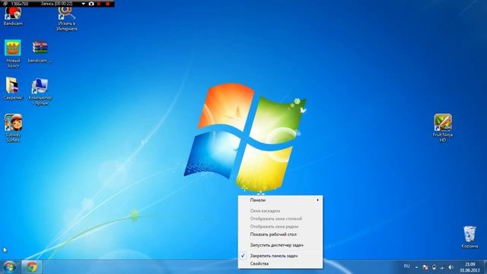Select the Новый Холст desktop icon
The height and width of the screenshot is (274, 487).
tap(13, 54)
